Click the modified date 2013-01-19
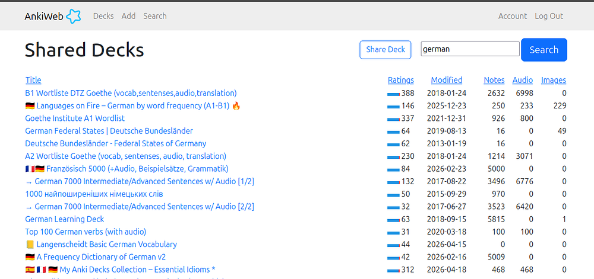 click(447, 143)
